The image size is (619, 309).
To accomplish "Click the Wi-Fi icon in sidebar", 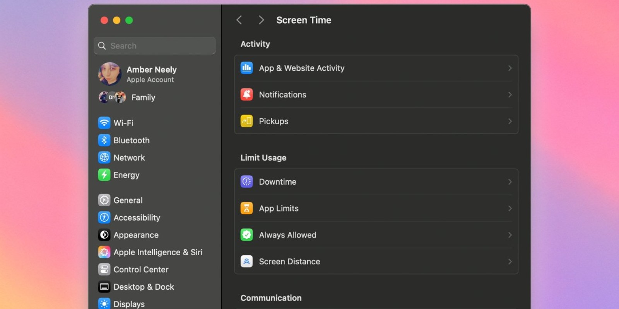I will pyautogui.click(x=104, y=123).
